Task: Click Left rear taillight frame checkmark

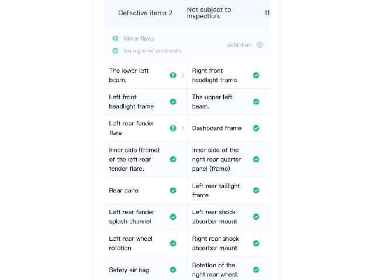Action: 256,190
